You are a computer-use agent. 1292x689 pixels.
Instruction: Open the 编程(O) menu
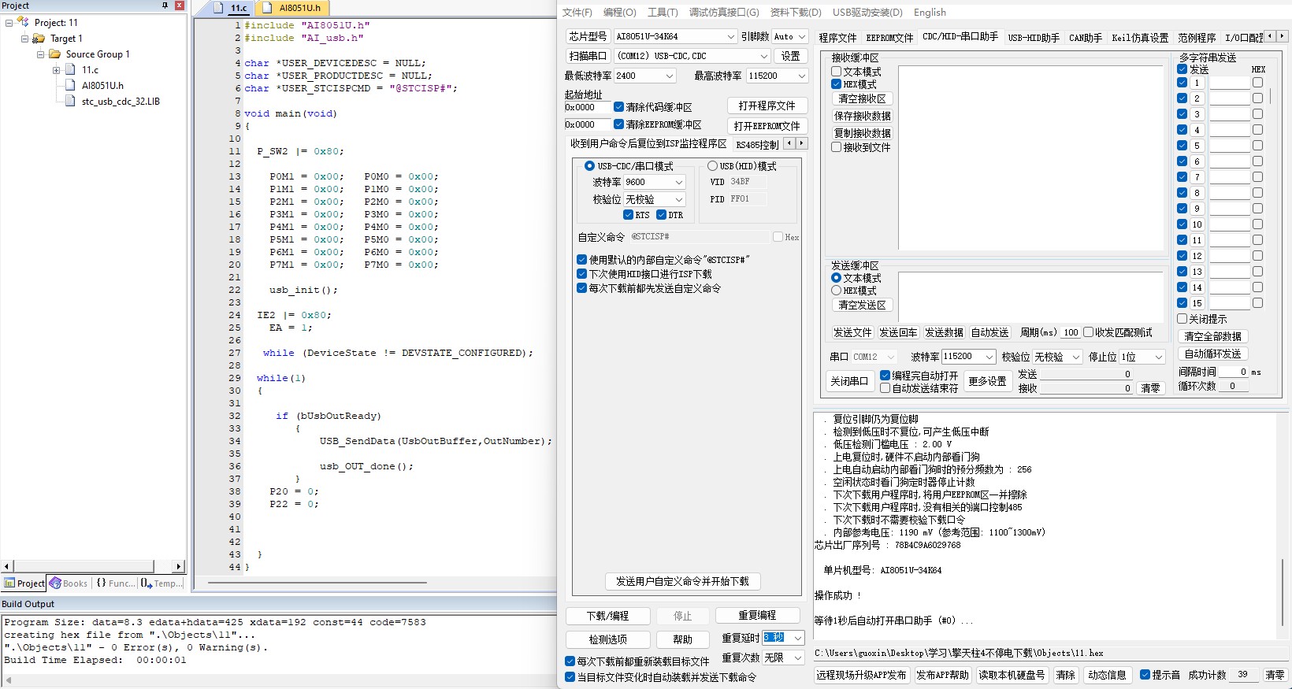[x=619, y=13]
